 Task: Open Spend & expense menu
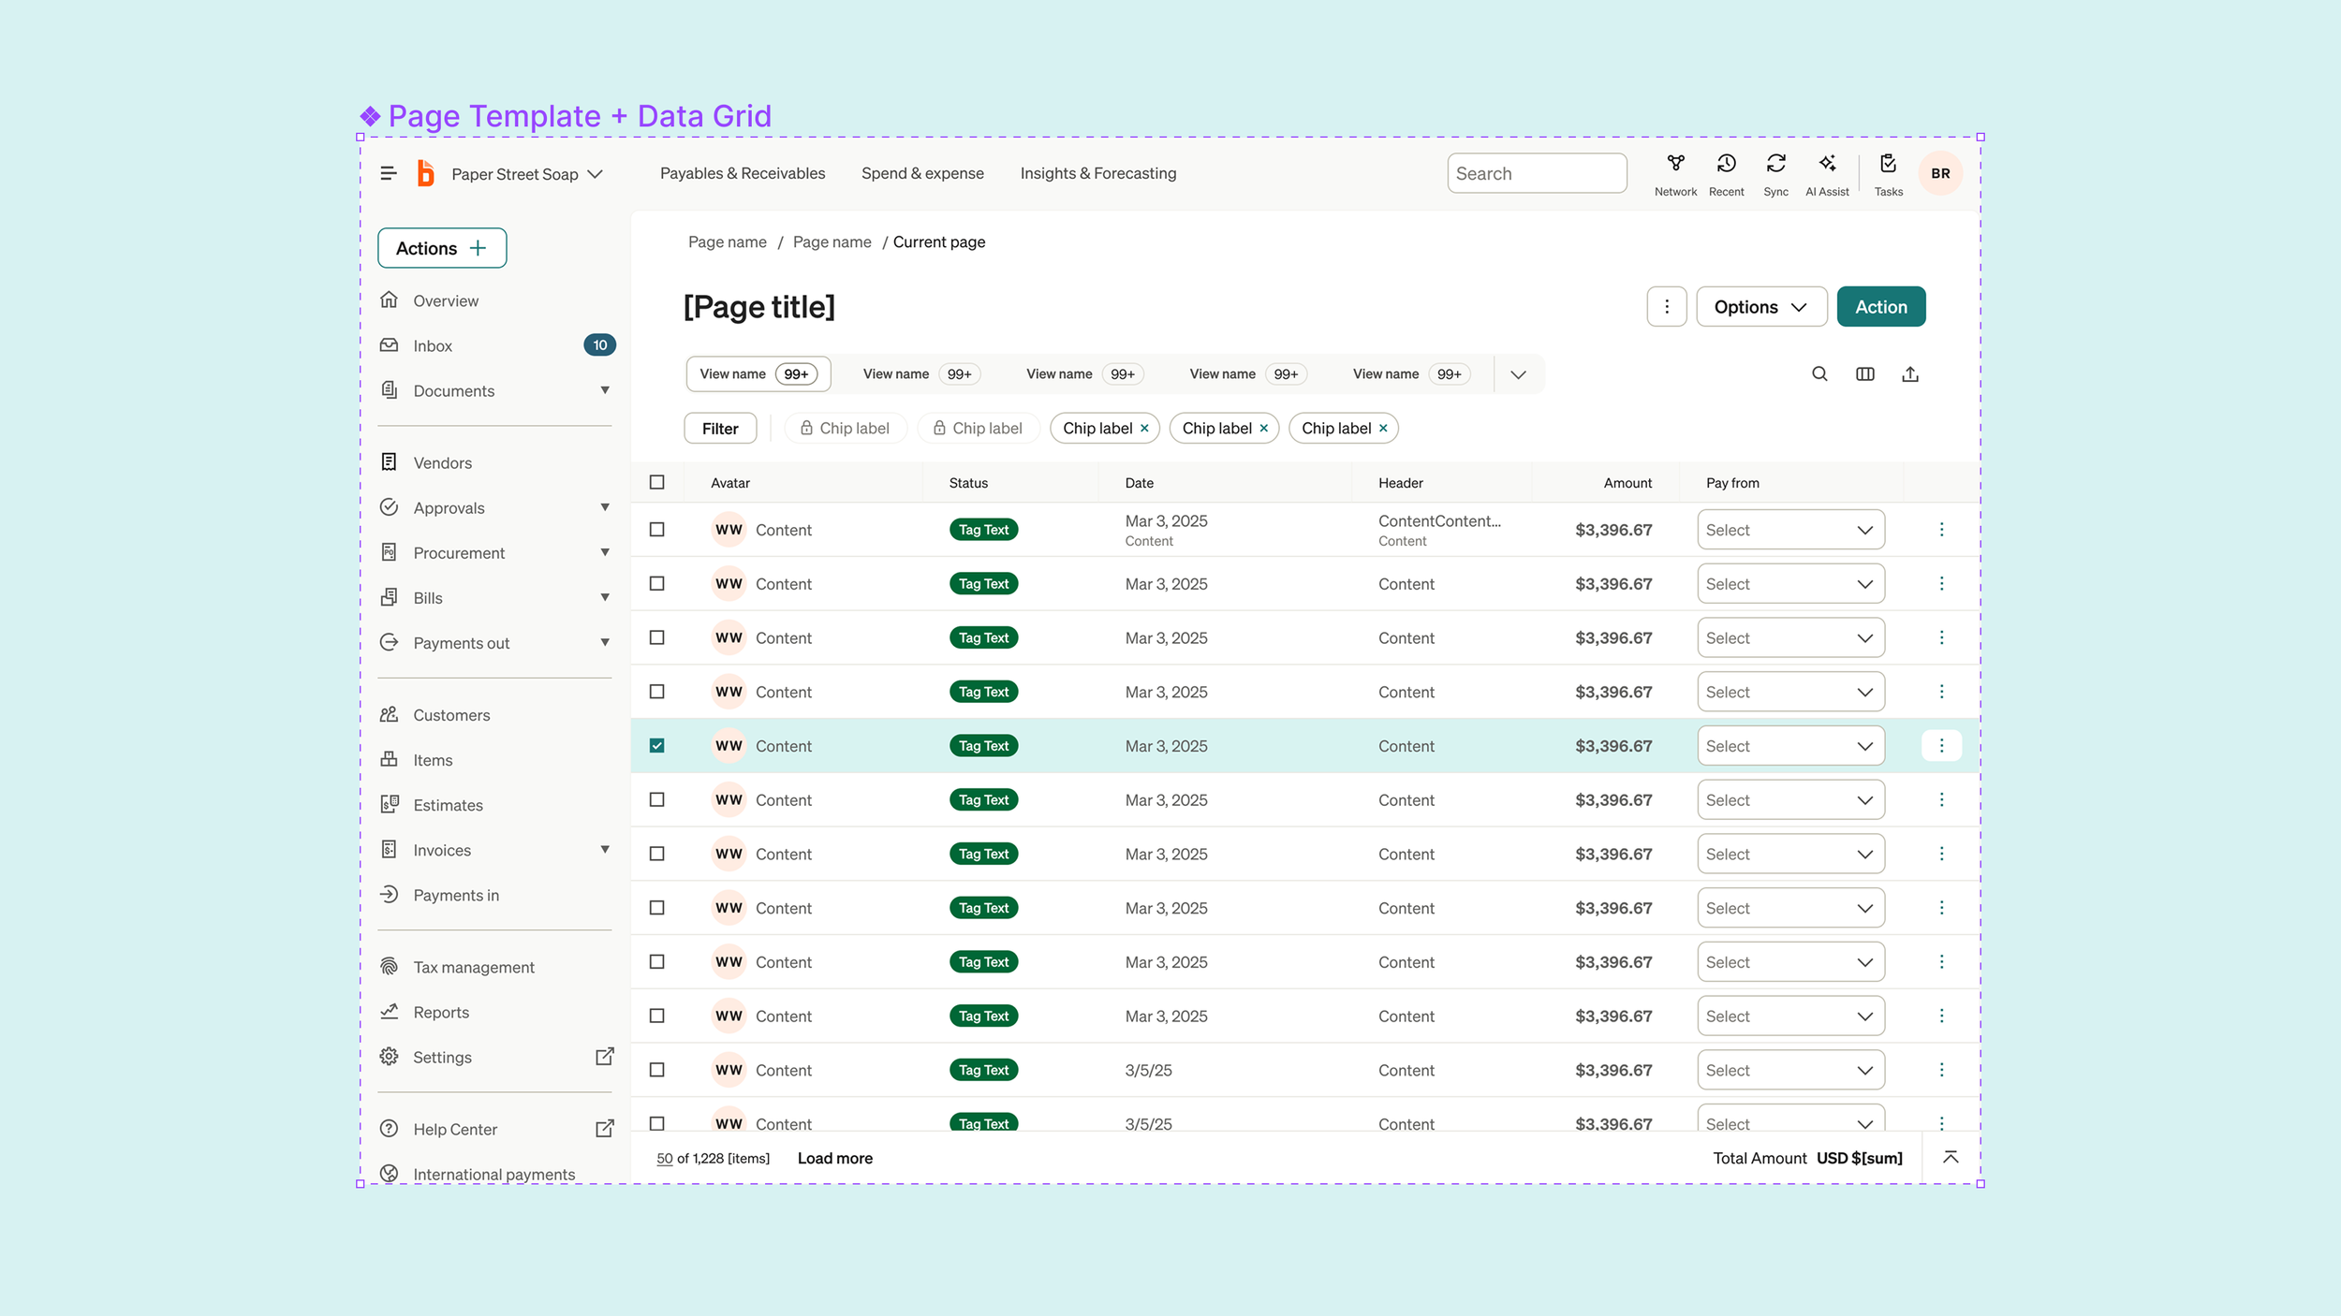tap(922, 173)
